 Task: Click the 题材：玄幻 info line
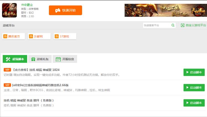click(x=27, y=13)
